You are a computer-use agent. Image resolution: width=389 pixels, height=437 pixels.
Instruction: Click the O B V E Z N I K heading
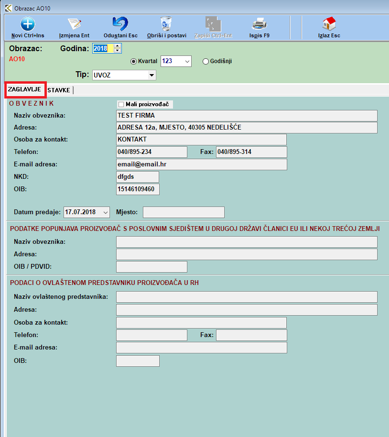pyautogui.click(x=31, y=104)
